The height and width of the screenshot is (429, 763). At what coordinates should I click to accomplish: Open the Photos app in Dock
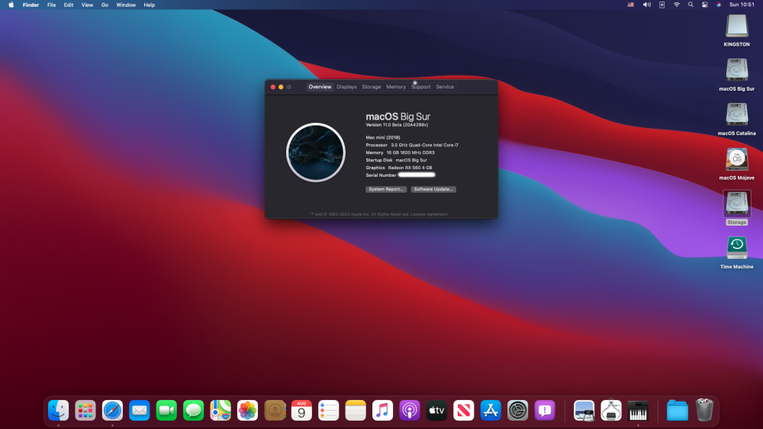click(247, 411)
